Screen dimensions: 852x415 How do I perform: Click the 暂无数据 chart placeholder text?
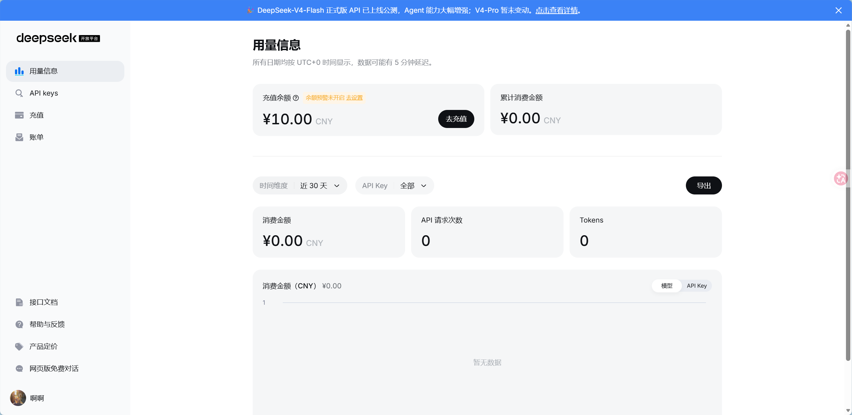click(x=487, y=363)
